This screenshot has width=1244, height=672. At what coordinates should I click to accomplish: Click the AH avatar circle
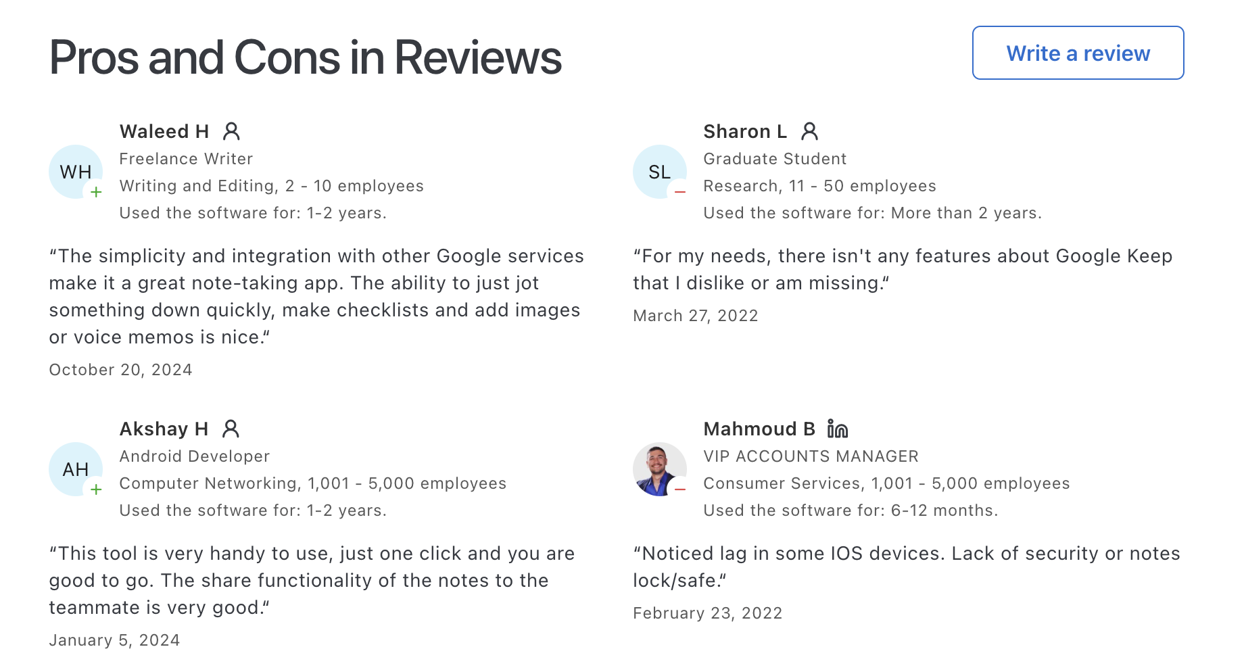pyautogui.click(x=75, y=469)
